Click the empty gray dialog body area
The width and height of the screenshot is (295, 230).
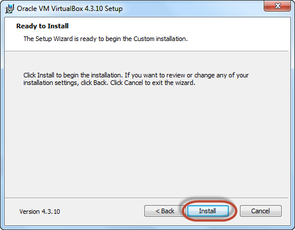pyautogui.click(x=147, y=140)
